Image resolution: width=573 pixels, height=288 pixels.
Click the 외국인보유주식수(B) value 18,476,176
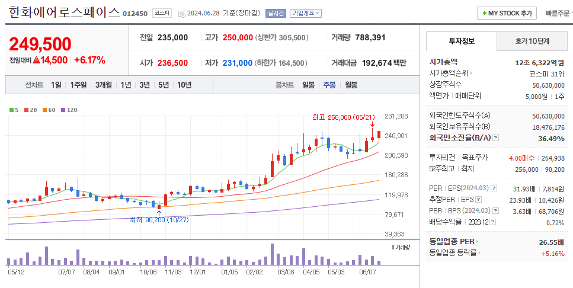(x=548, y=127)
